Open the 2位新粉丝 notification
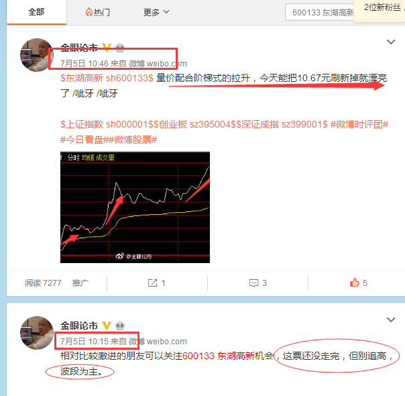 (x=382, y=7)
